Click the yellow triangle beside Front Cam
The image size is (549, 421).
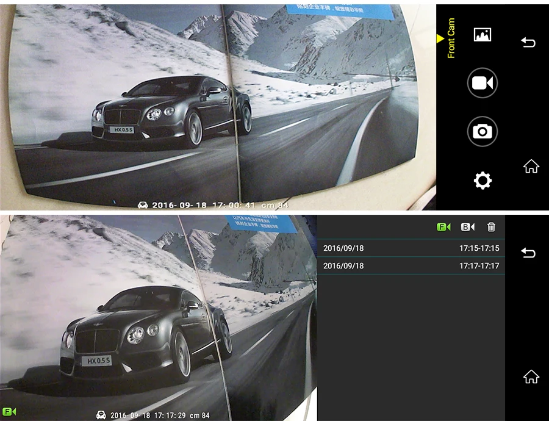[440, 38]
